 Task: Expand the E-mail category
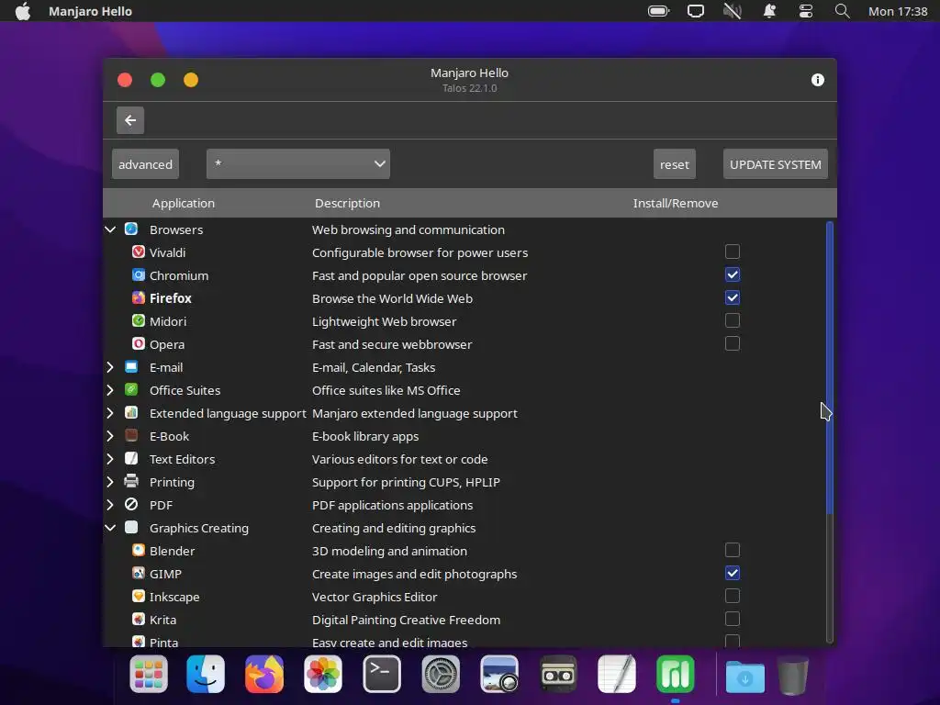[x=110, y=367]
